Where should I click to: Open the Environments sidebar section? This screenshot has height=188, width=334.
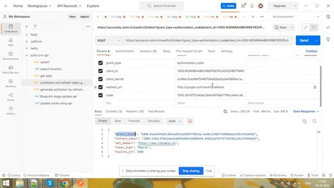coord(10,56)
